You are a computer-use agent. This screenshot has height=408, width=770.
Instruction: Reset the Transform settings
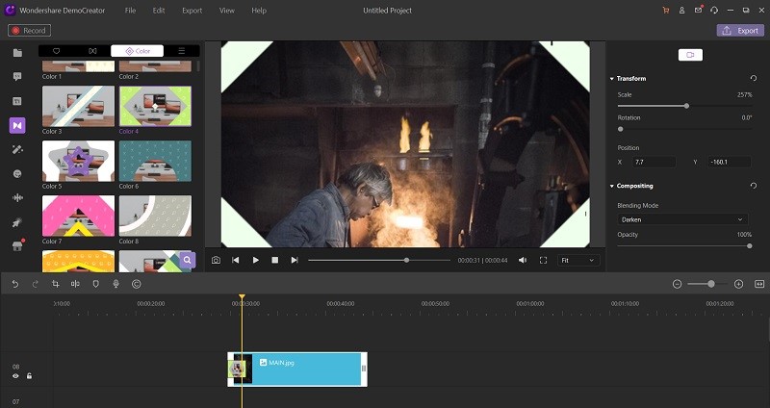(754, 78)
